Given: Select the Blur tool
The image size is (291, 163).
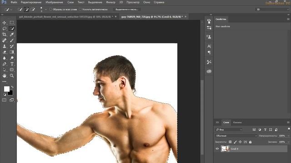Looking at the screenshot, I should (x=4, y=58).
